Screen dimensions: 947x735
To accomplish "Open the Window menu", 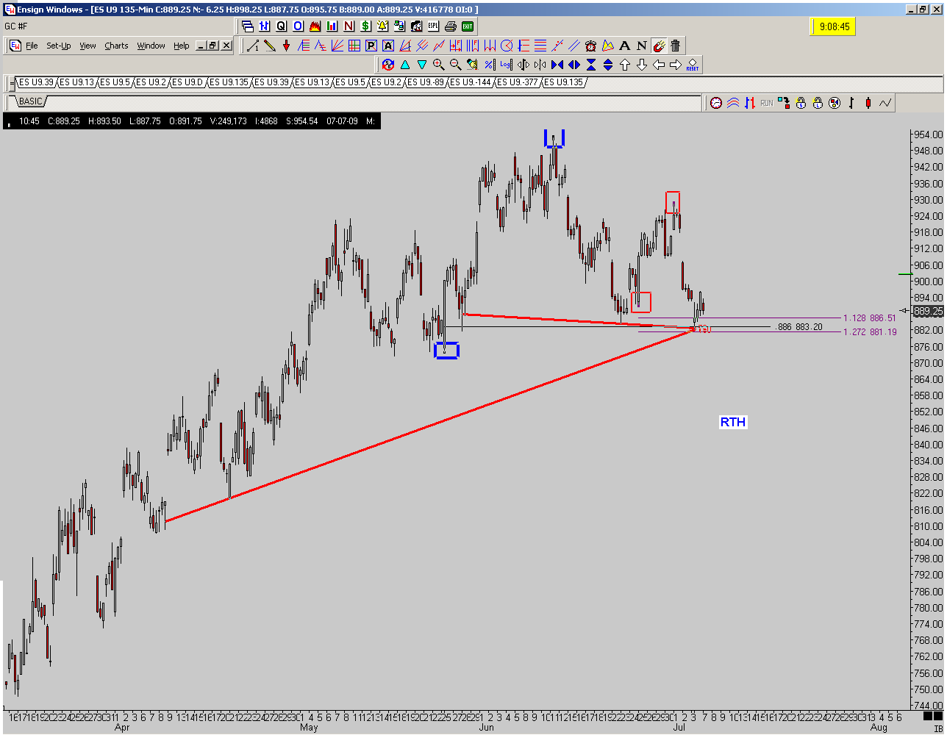I will (151, 46).
